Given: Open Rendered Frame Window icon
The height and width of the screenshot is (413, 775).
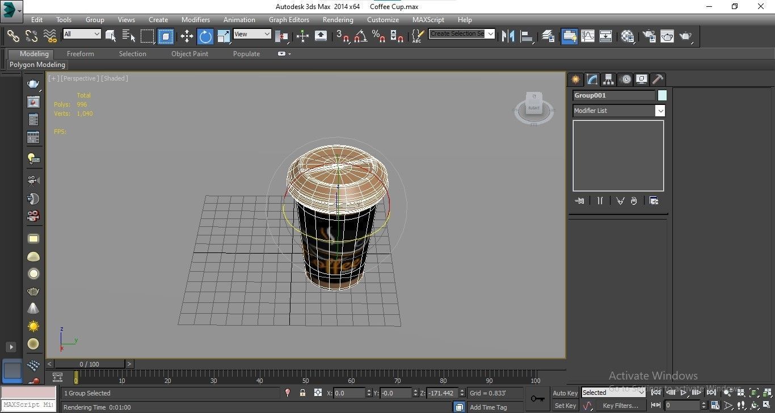Looking at the screenshot, I should (x=667, y=36).
